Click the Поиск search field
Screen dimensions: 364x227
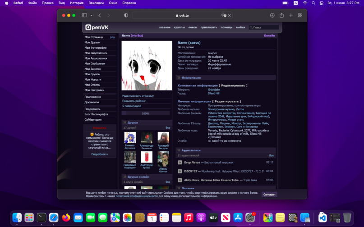point(264,27)
